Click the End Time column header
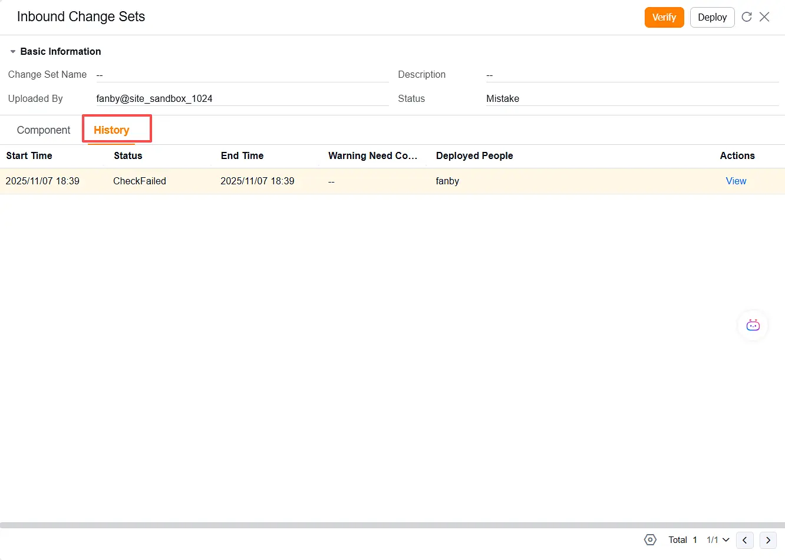This screenshot has height=560, width=785. click(x=242, y=155)
